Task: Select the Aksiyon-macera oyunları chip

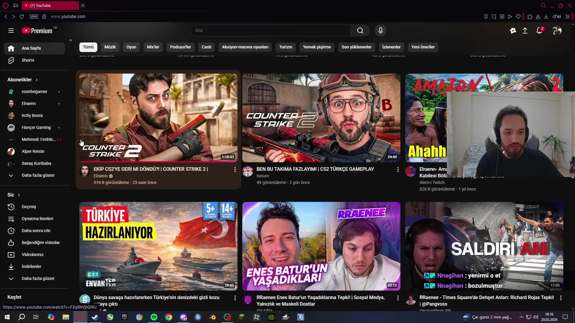Action: (245, 47)
